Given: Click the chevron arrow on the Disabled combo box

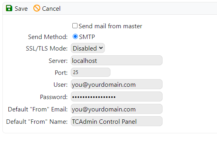Looking at the screenshot, I should 101,48.
